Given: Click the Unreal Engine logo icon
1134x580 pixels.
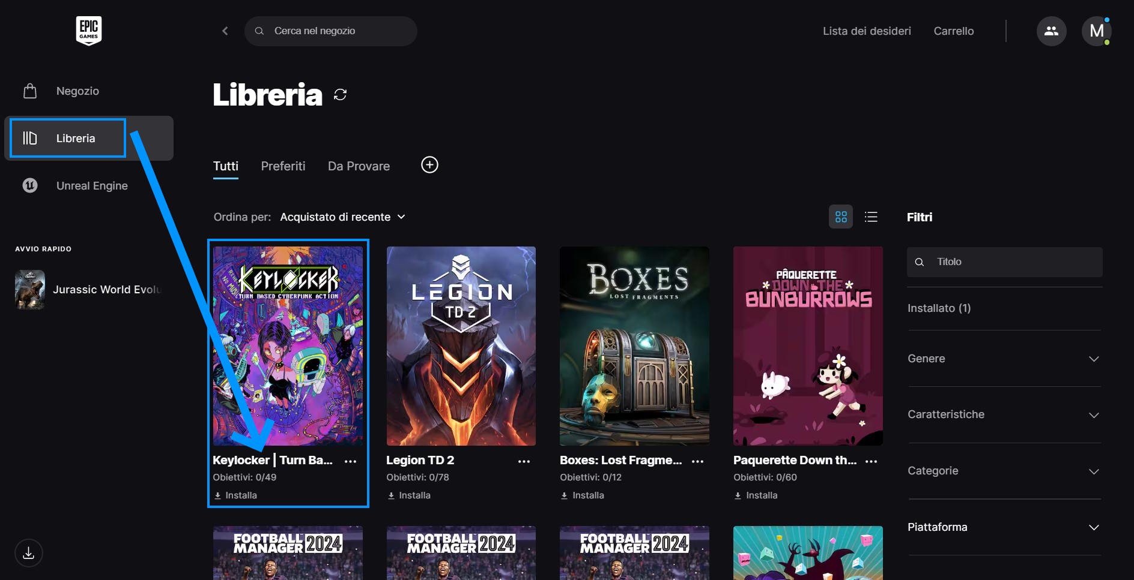Looking at the screenshot, I should [x=30, y=185].
